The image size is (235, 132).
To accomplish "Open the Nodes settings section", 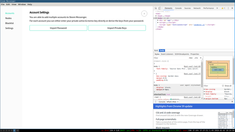I will (x=8, y=18).
